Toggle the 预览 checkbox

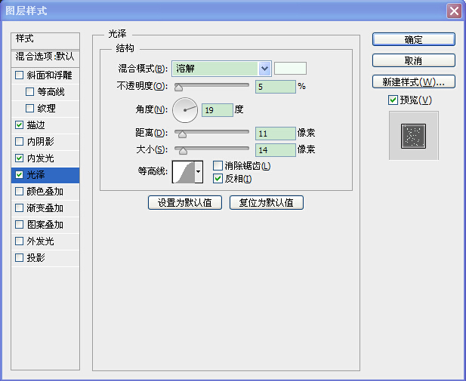(x=393, y=100)
